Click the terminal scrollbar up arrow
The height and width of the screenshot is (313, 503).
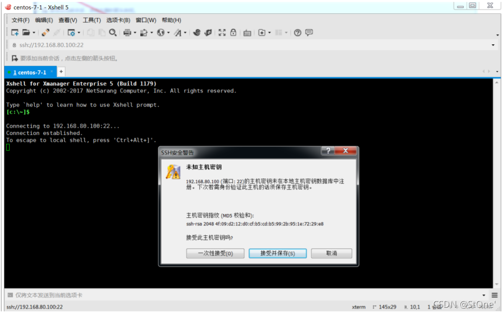497,82
